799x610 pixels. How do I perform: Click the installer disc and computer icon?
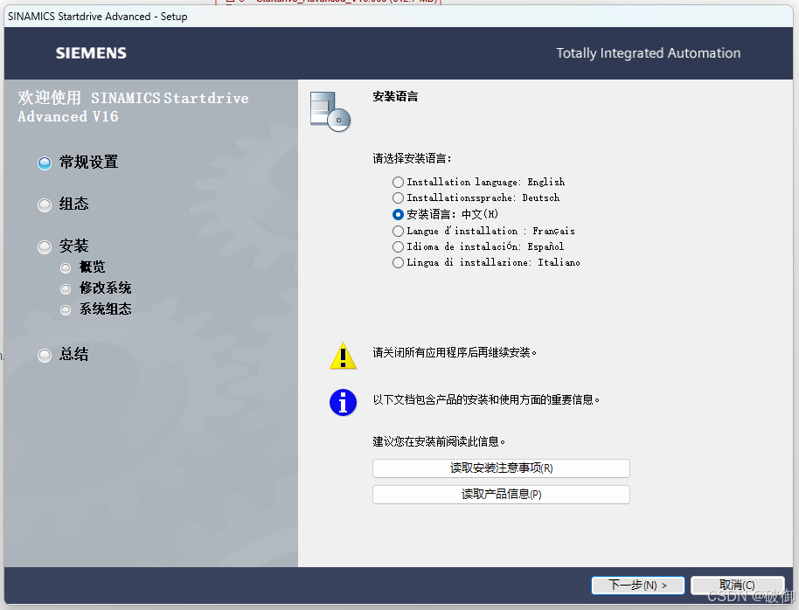[x=330, y=112]
